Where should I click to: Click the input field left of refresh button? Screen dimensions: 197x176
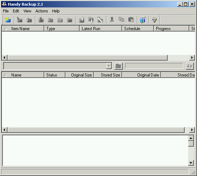point(154,66)
